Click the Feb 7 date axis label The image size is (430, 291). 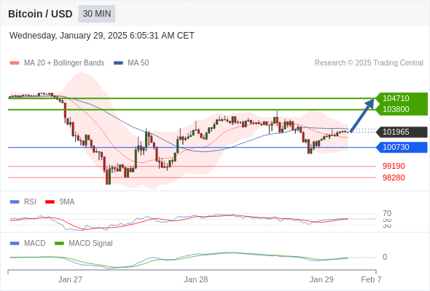pyautogui.click(x=371, y=279)
